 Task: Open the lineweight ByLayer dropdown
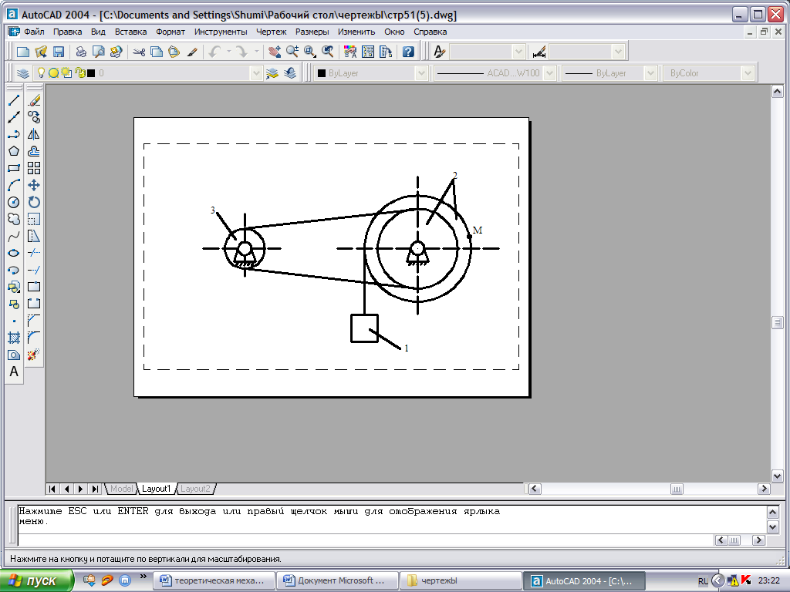pos(650,73)
